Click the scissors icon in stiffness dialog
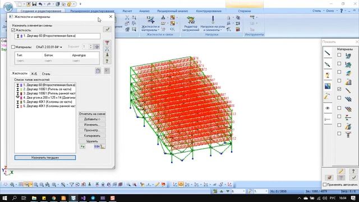Viewport: 359px width, 202px height. pos(107,49)
